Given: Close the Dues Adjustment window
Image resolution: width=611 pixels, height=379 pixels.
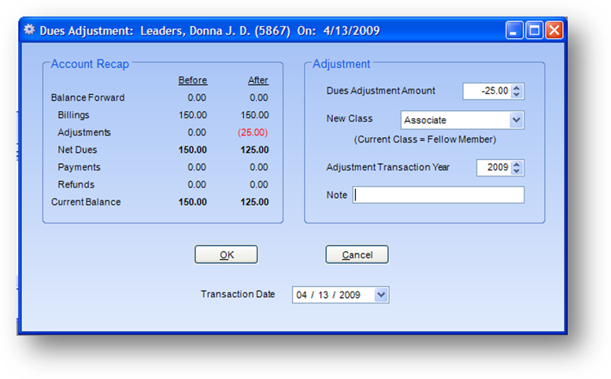Looking at the screenshot, I should 554,30.
